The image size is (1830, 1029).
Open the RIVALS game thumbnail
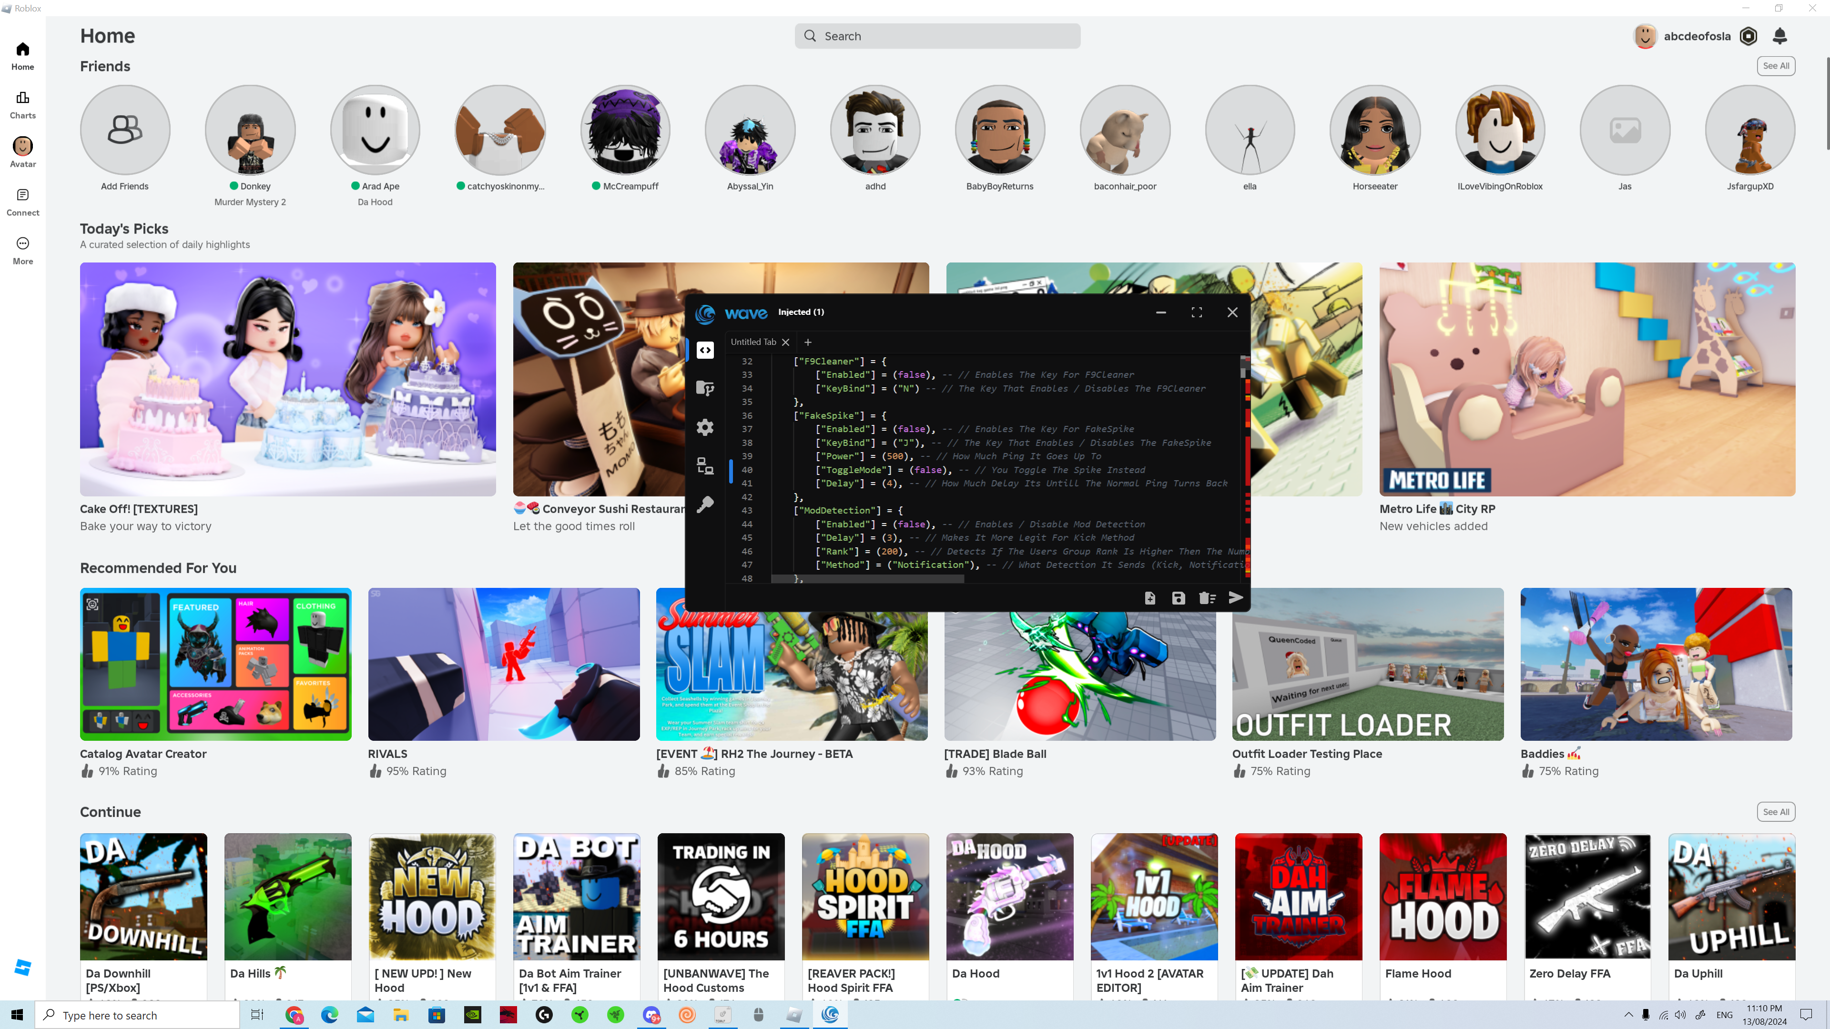504,664
